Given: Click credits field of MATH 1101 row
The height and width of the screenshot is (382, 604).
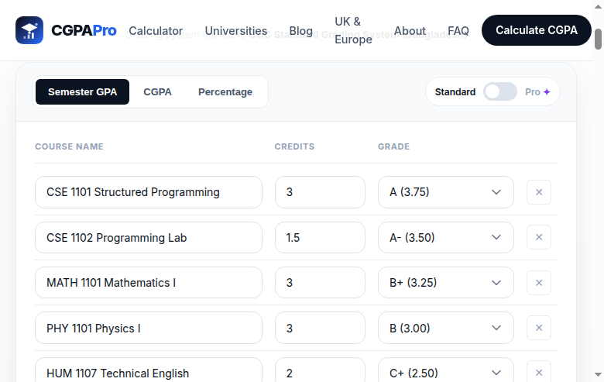Looking at the screenshot, I should point(320,283).
